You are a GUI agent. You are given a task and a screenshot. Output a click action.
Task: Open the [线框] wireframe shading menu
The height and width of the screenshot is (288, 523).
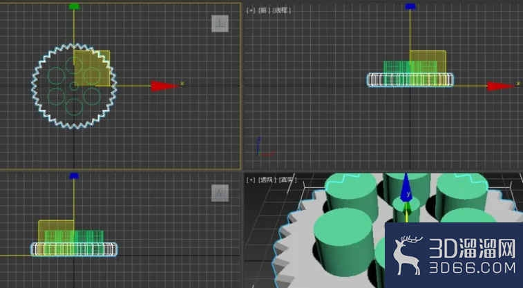[282, 10]
